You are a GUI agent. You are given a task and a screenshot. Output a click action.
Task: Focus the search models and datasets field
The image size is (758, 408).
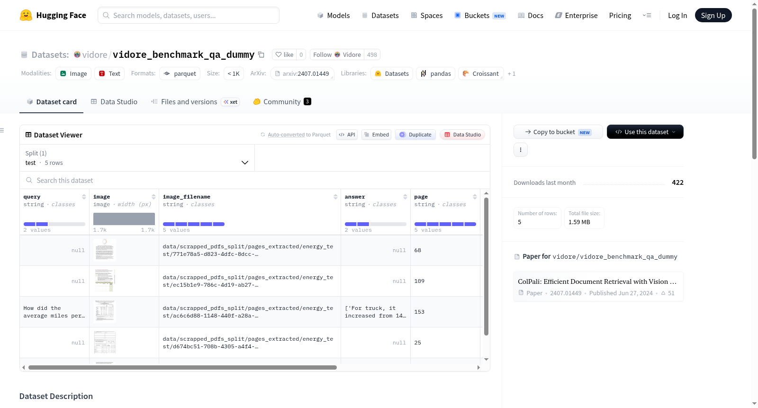click(189, 15)
